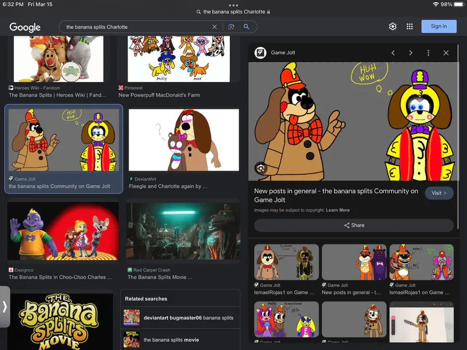The image size is (467, 350).
Task: Open the Google apps grid
Action: click(409, 26)
